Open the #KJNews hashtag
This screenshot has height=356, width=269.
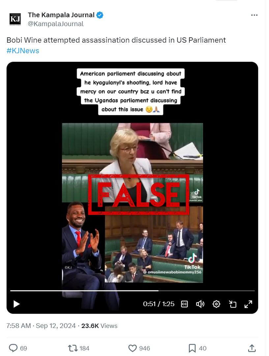(23, 51)
